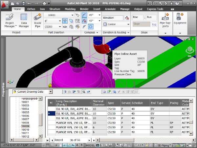Image resolution: width=197 pixels, height=148 pixels.
Task: Click the filter icon in table header corner
Action: (x=52, y=103)
